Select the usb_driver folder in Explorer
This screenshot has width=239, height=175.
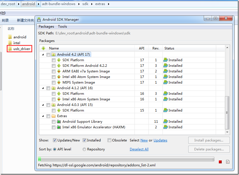[x=19, y=49]
